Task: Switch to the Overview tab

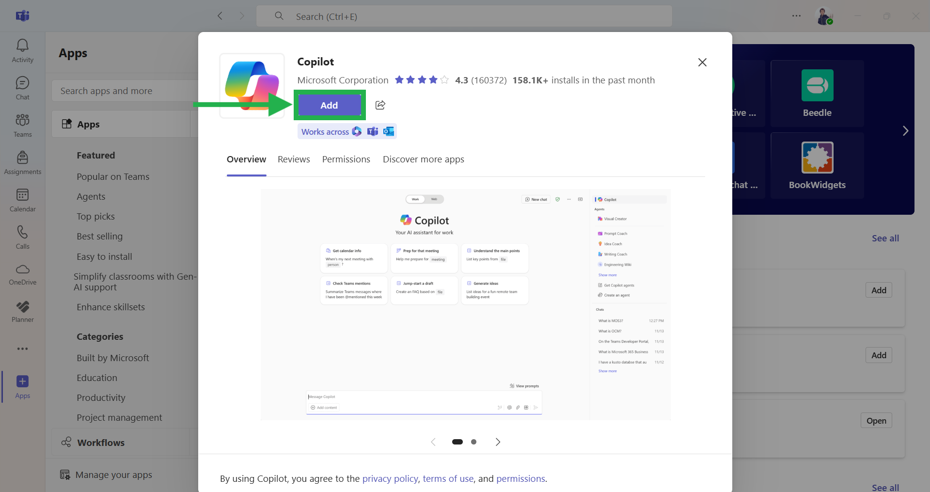Action: pyautogui.click(x=246, y=159)
